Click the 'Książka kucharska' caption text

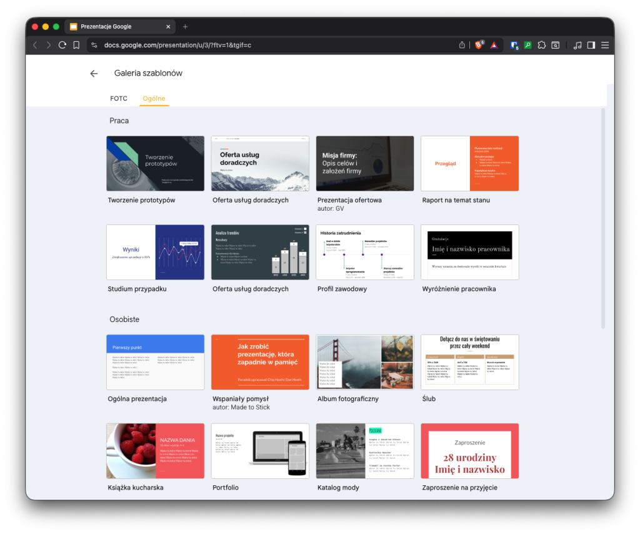(x=136, y=488)
